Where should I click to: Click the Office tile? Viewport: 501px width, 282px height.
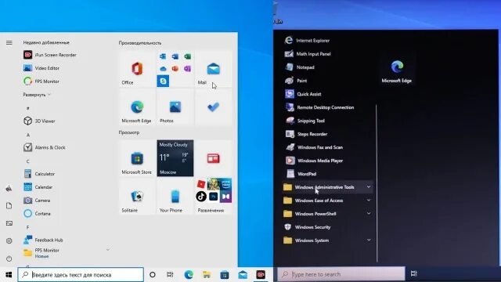(x=137, y=69)
